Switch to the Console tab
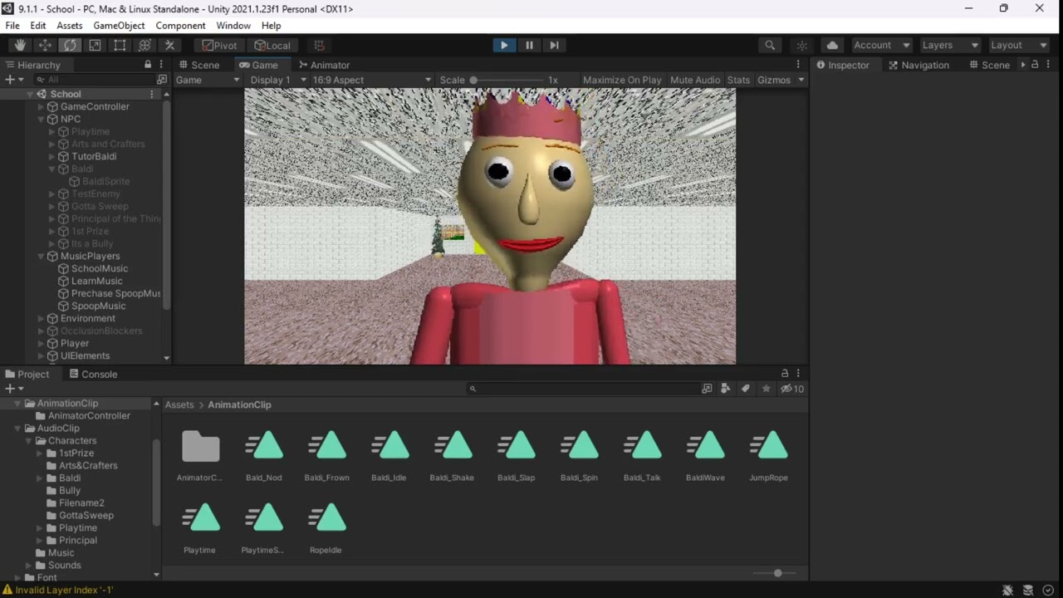Image resolution: width=1063 pixels, height=598 pixels. 93,375
